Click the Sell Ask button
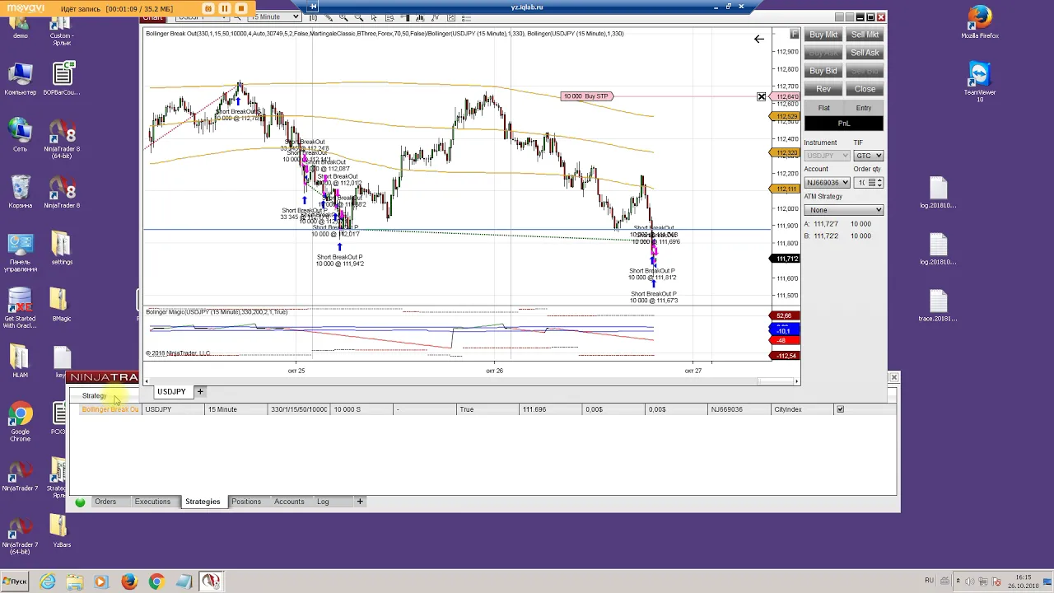Viewport: 1054px width, 593px height. coord(865,53)
